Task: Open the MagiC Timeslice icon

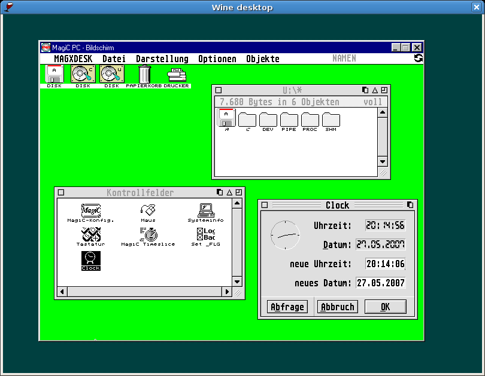Action: [148, 237]
